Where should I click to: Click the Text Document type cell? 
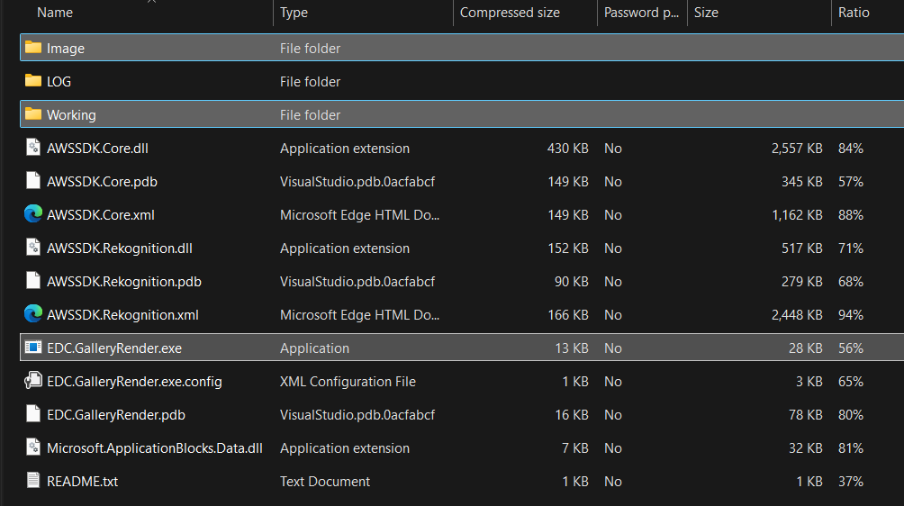tap(324, 482)
